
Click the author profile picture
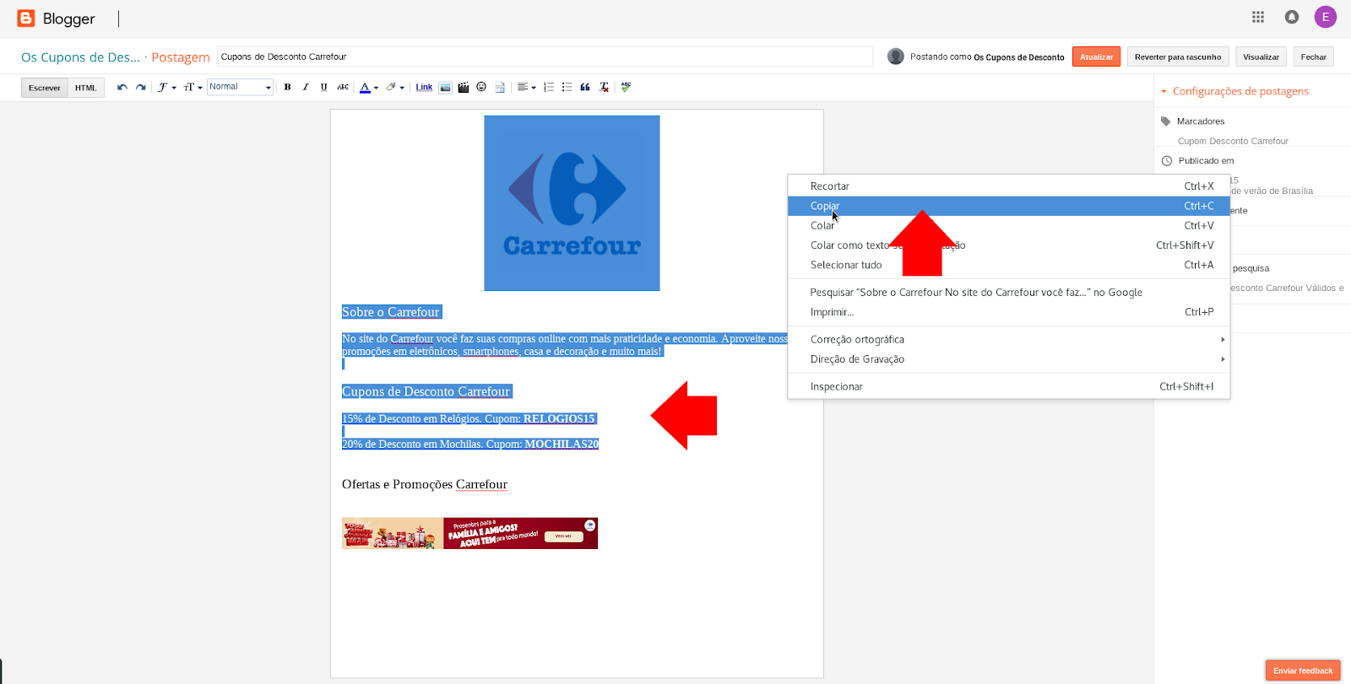point(896,57)
